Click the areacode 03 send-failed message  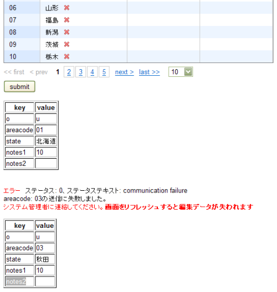pyautogui.click(x=55, y=199)
